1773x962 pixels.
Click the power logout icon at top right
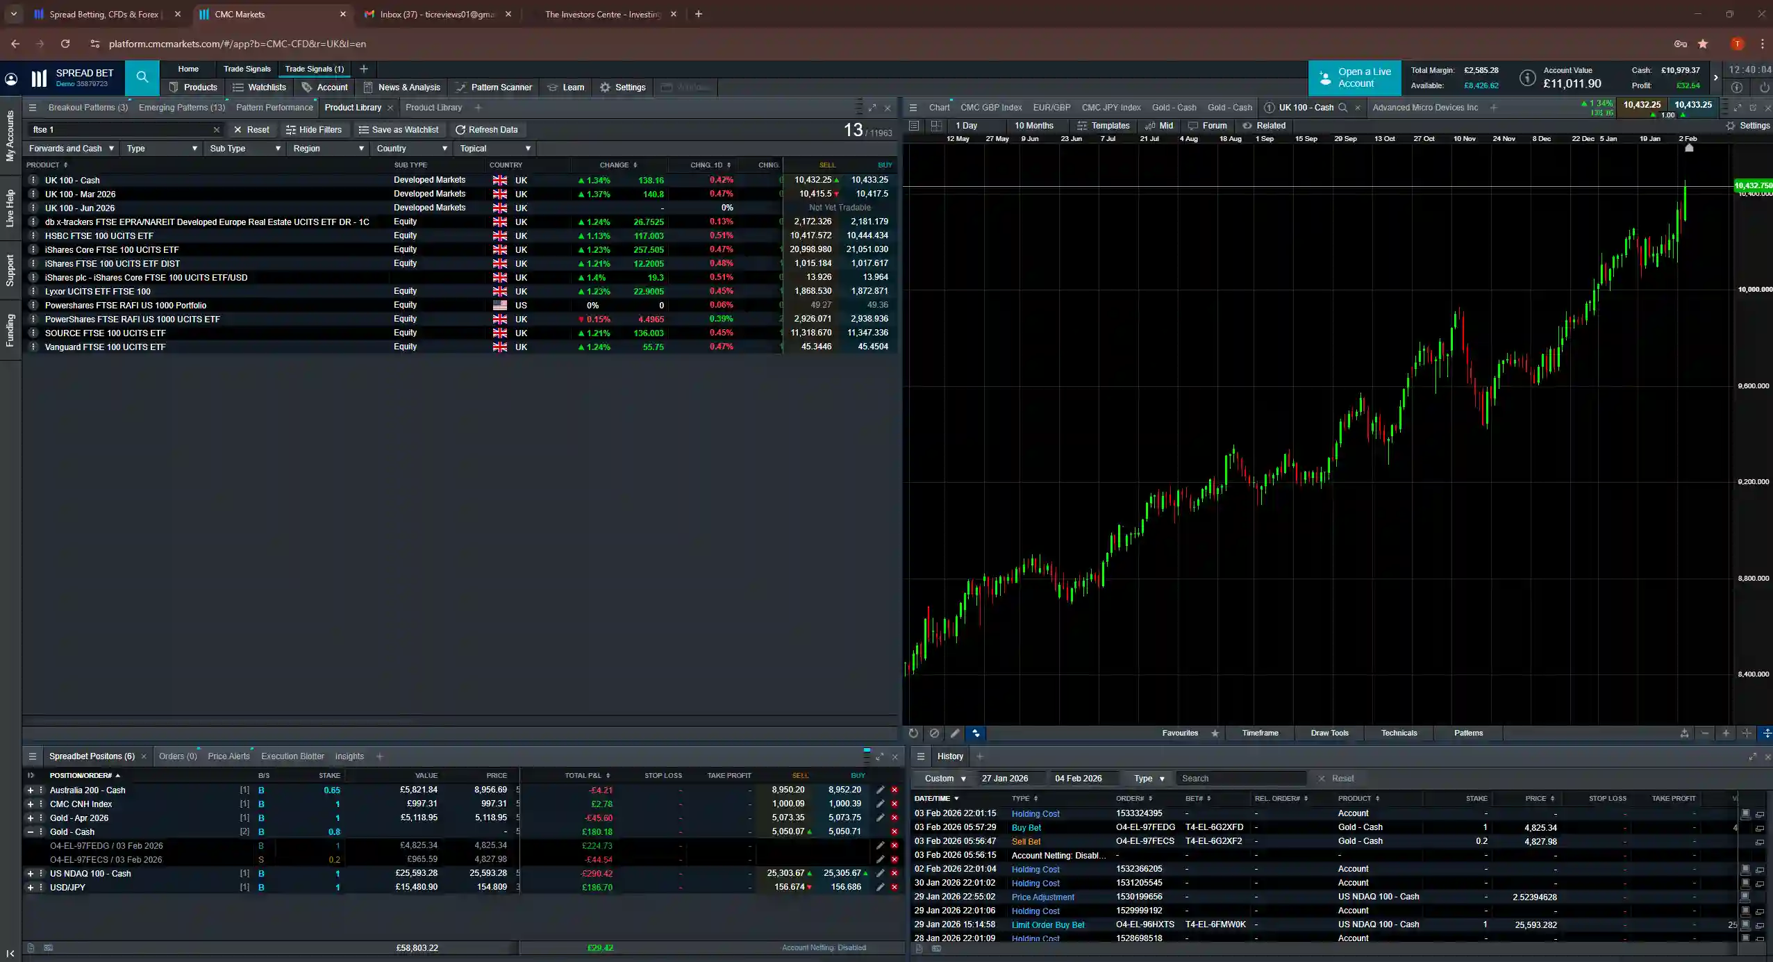[1764, 87]
